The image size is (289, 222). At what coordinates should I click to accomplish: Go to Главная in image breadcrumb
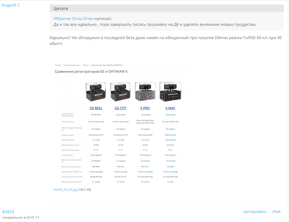pos(58,65)
